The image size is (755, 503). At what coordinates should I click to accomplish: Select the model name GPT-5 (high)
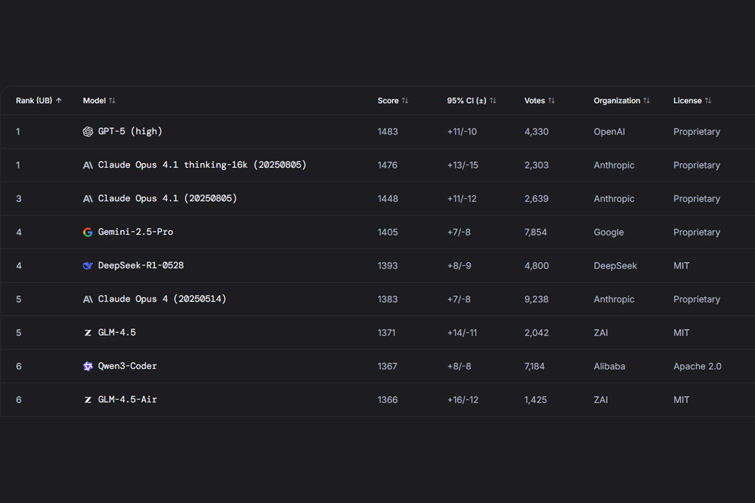130,131
